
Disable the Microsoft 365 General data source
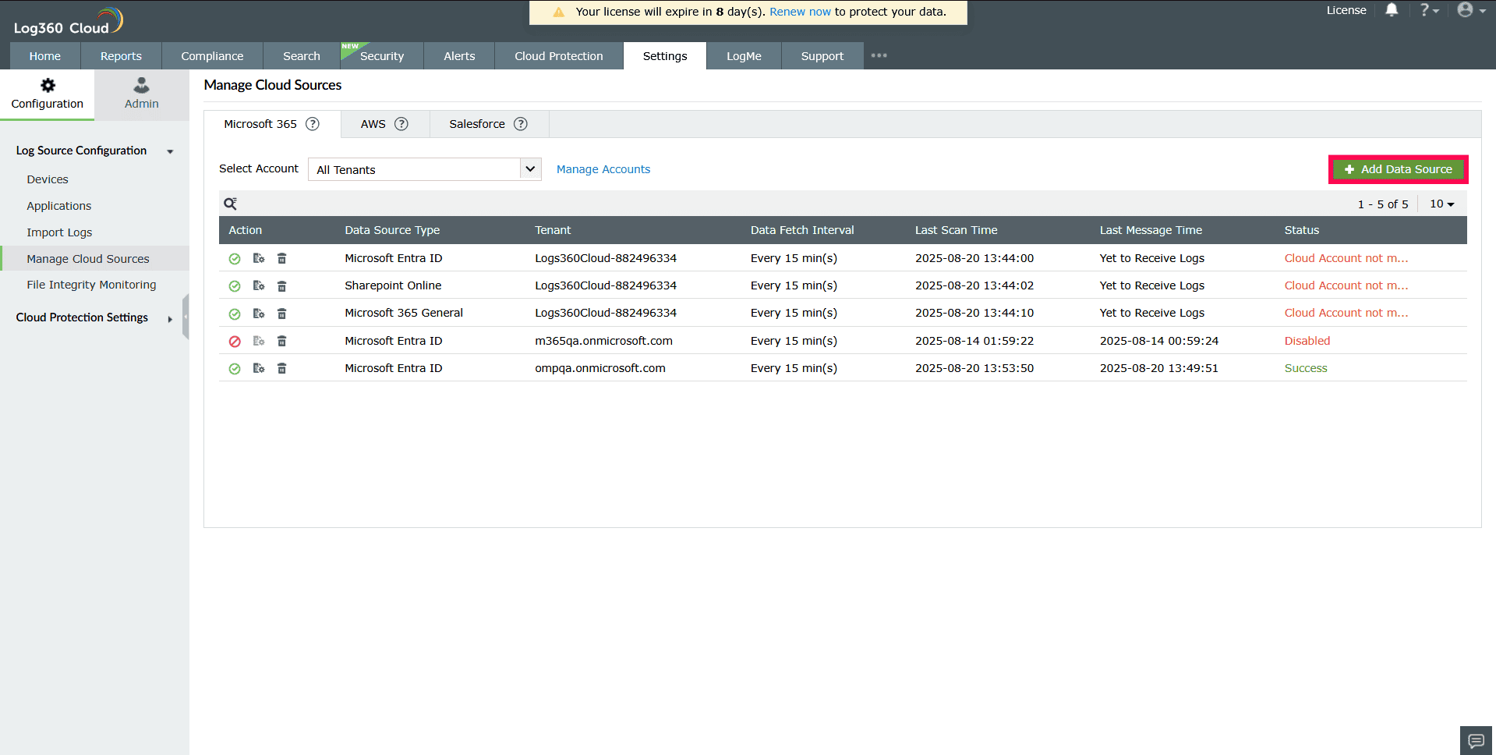[235, 314]
